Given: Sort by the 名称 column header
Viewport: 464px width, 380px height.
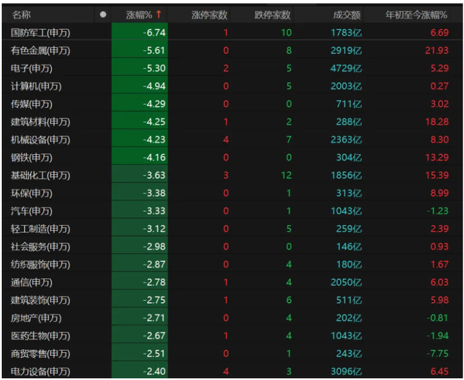Looking at the screenshot, I should tap(21, 15).
